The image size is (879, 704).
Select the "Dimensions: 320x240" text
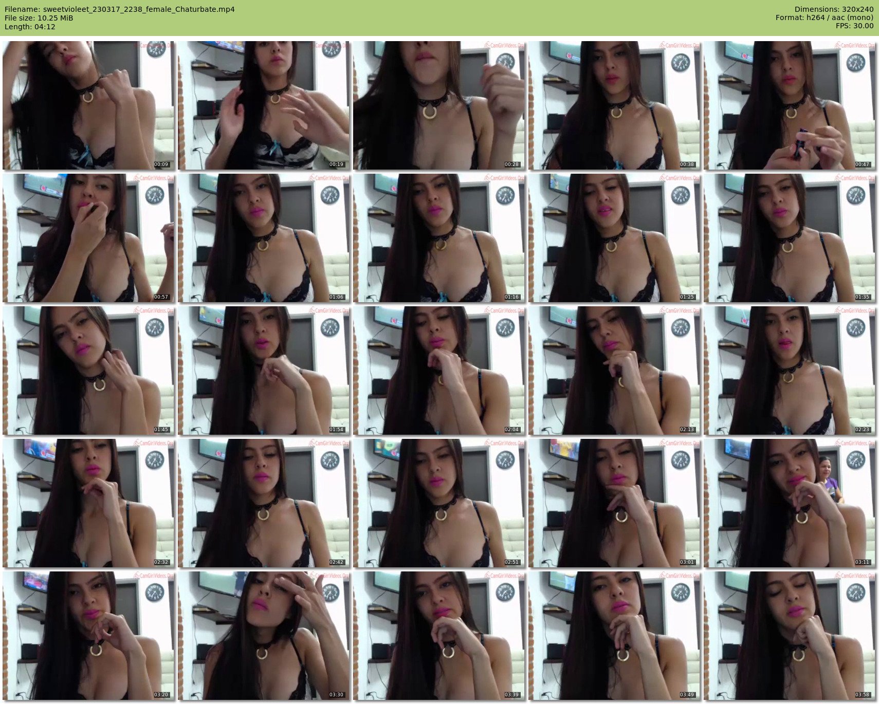[834, 9]
